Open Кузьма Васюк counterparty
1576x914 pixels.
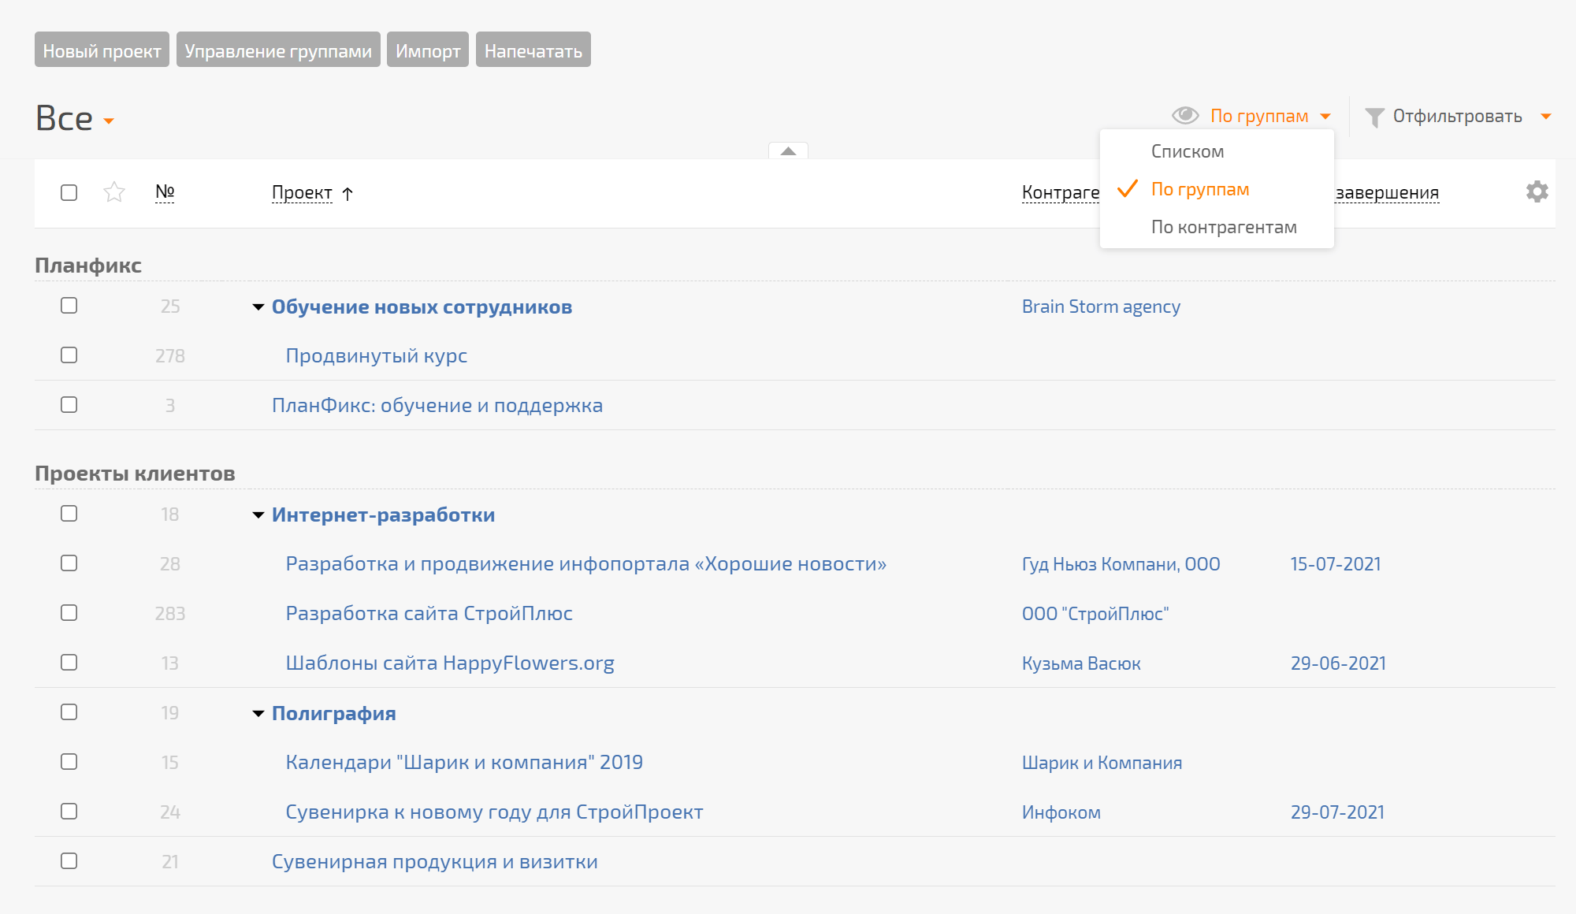click(1081, 663)
